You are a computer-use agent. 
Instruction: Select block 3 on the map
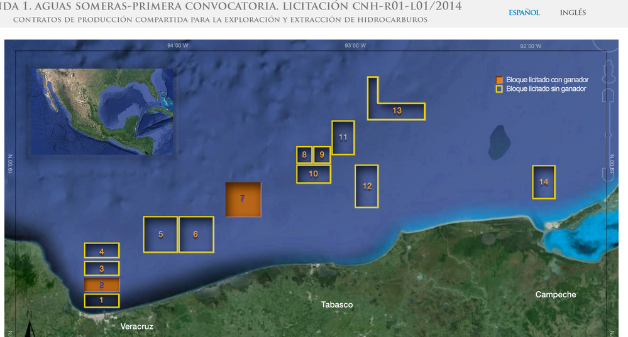tap(102, 269)
